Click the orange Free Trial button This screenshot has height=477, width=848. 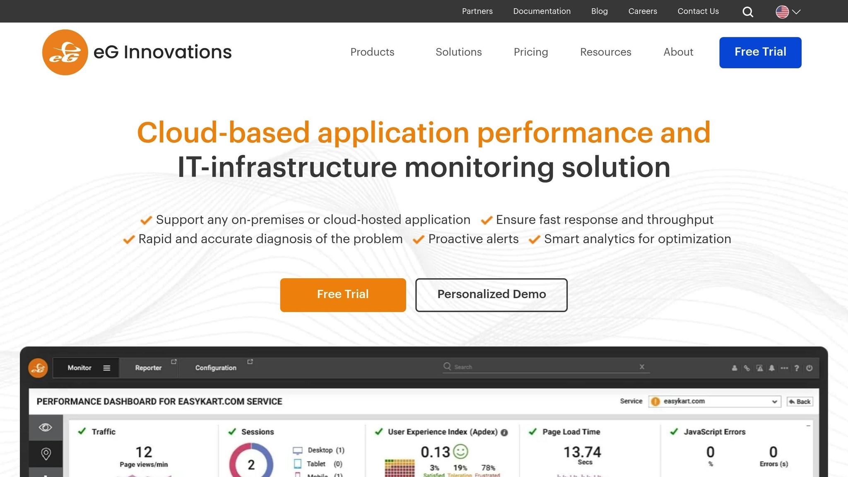pyautogui.click(x=343, y=294)
